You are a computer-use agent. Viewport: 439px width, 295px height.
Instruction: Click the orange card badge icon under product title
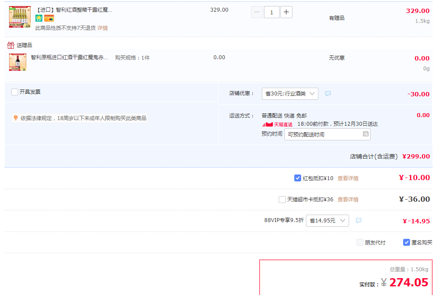point(49,19)
